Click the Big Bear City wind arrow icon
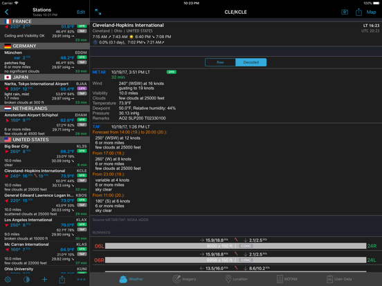The image size is (382, 286). 7,151
